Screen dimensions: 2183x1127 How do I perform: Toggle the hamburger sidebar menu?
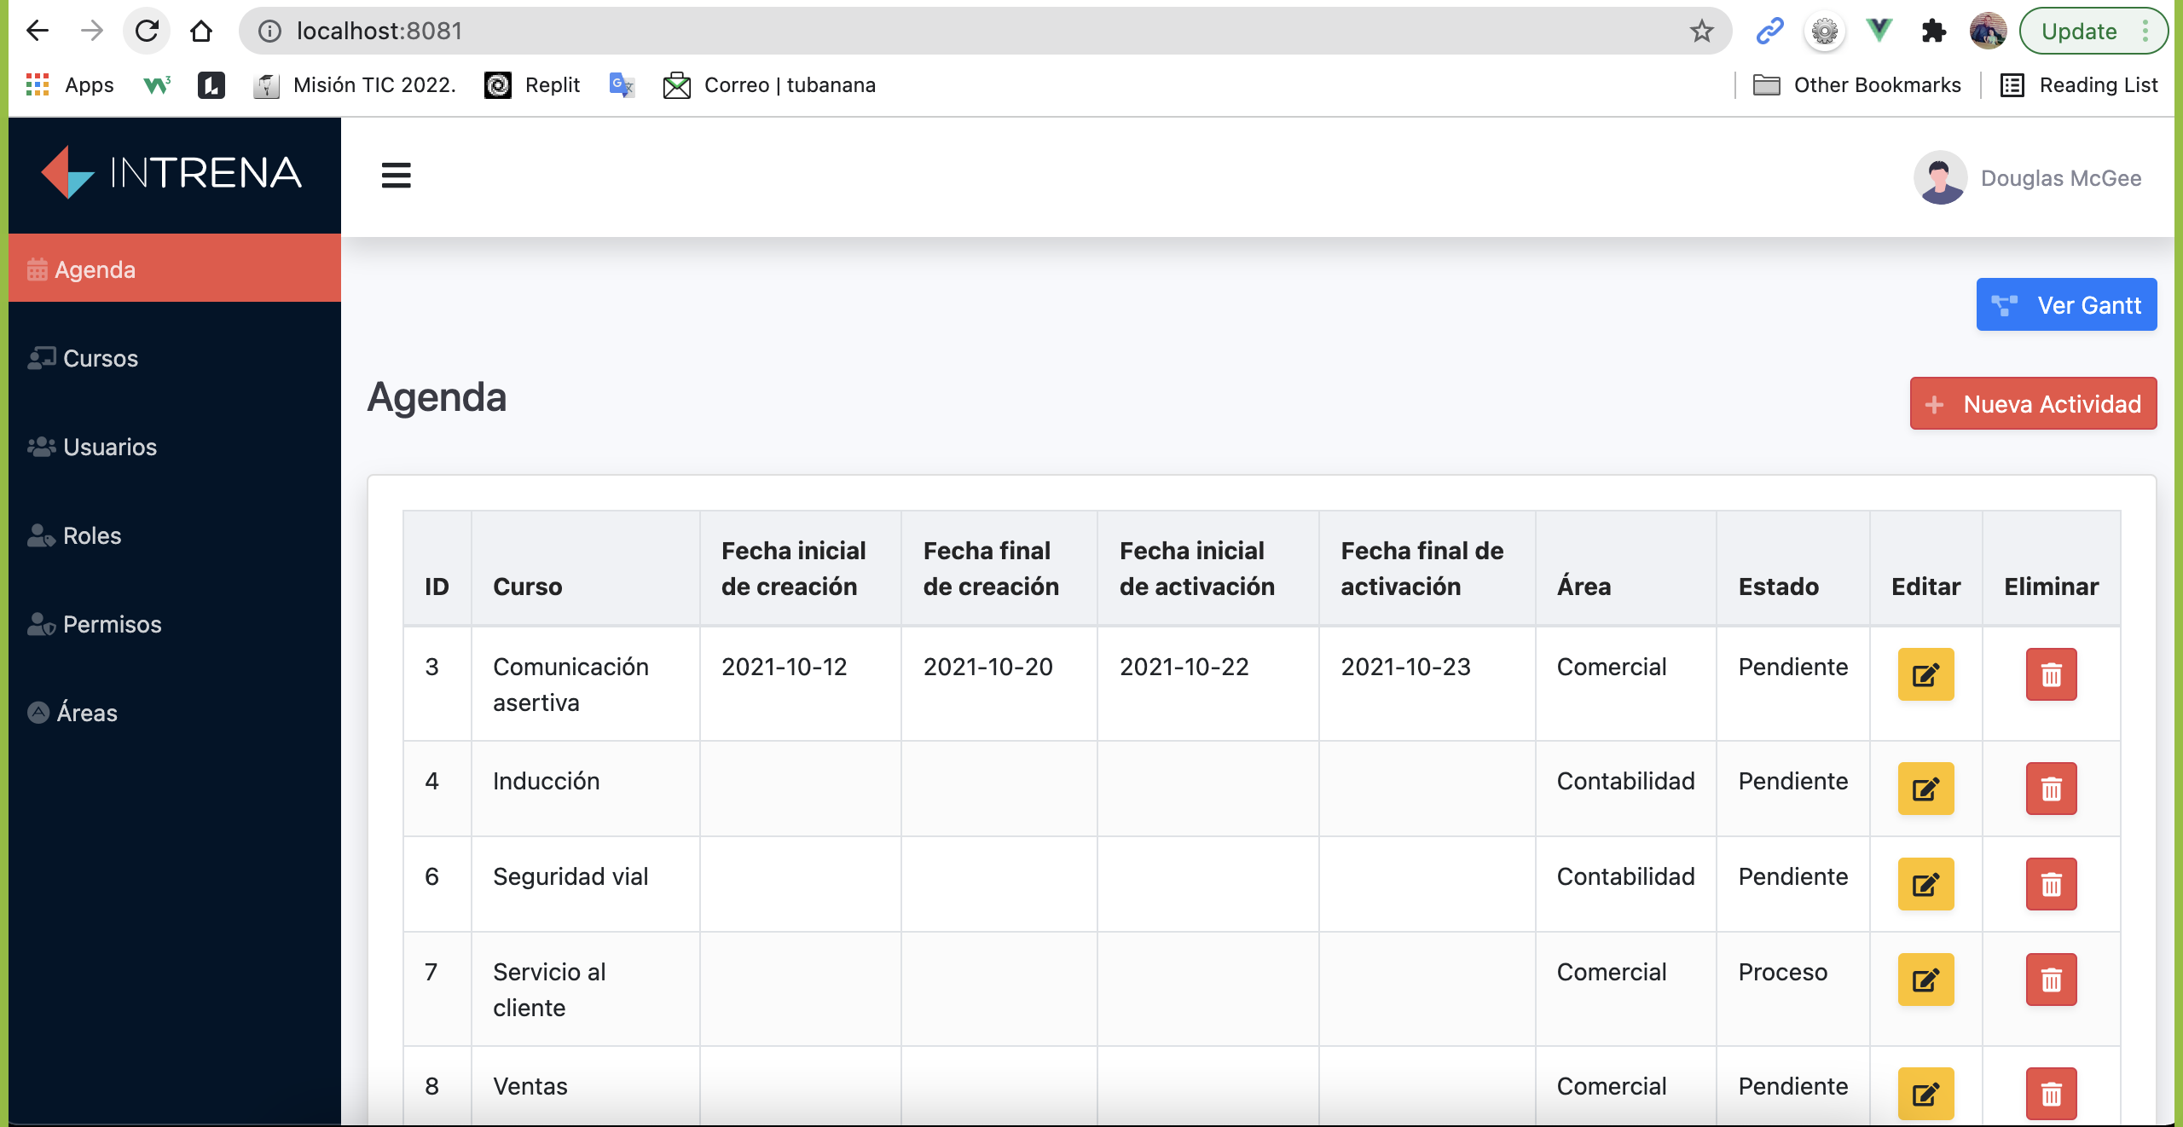click(396, 176)
